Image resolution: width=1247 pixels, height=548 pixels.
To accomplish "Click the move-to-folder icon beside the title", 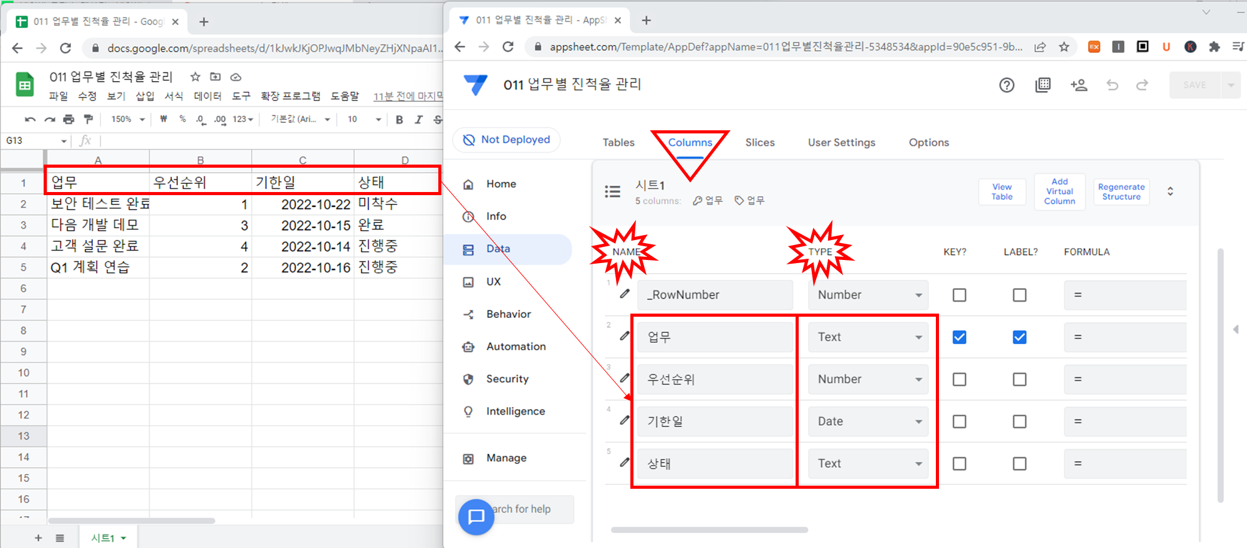I will [x=216, y=77].
